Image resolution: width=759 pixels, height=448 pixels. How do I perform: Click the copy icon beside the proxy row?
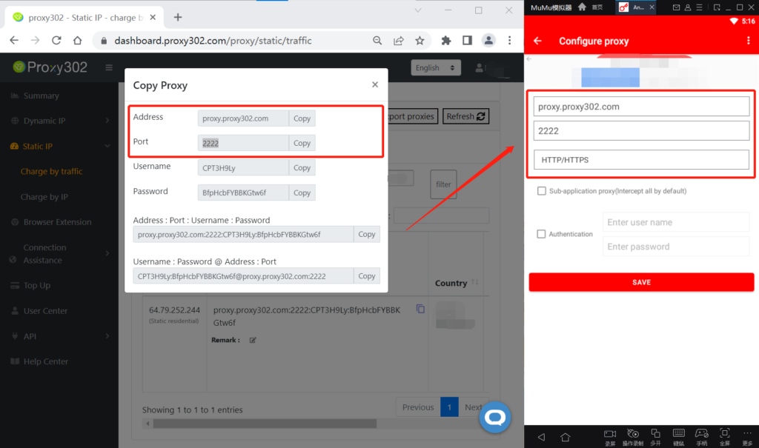pos(420,309)
